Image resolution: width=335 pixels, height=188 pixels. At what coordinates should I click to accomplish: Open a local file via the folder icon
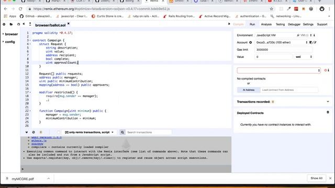11,25
